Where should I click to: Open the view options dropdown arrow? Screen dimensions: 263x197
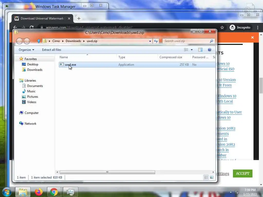(192, 50)
